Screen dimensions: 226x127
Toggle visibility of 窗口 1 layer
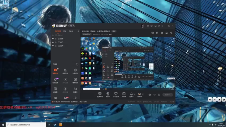click(x=53, y=42)
